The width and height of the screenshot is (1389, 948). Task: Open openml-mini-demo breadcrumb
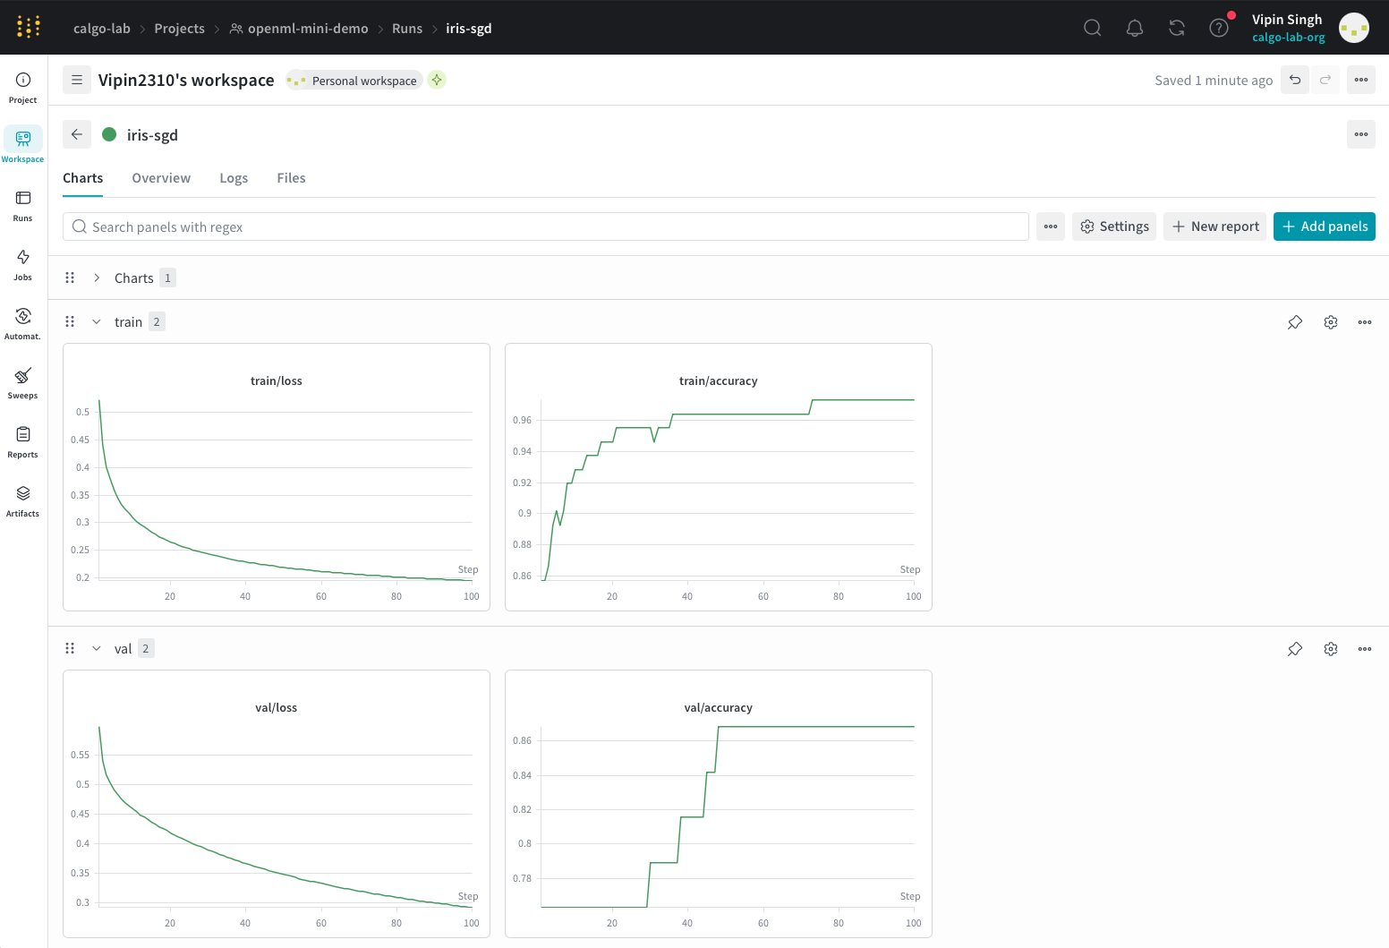click(x=299, y=28)
